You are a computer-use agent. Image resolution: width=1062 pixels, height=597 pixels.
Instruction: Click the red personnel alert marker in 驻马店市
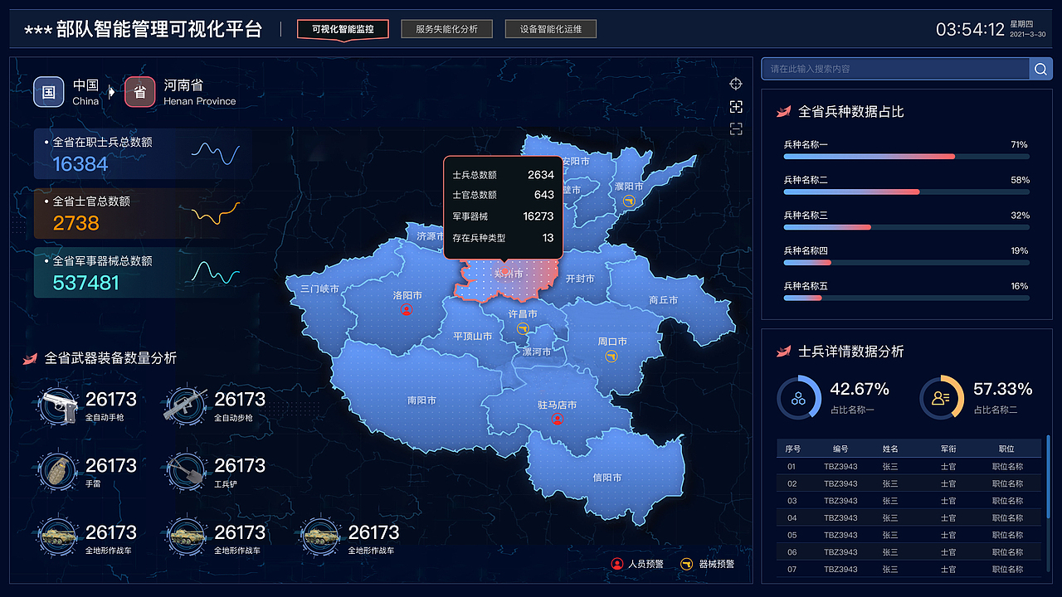(558, 419)
